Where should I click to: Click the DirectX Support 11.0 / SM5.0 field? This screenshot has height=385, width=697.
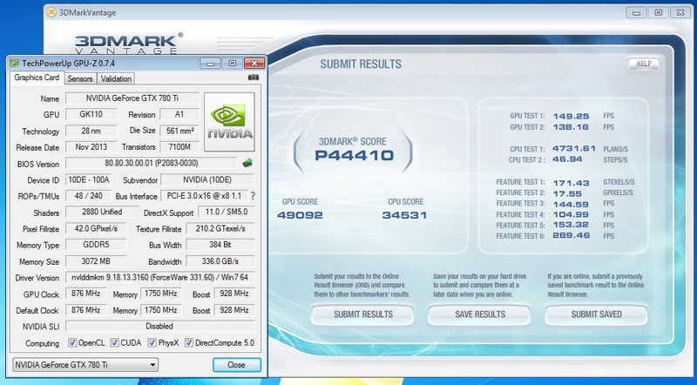click(227, 212)
